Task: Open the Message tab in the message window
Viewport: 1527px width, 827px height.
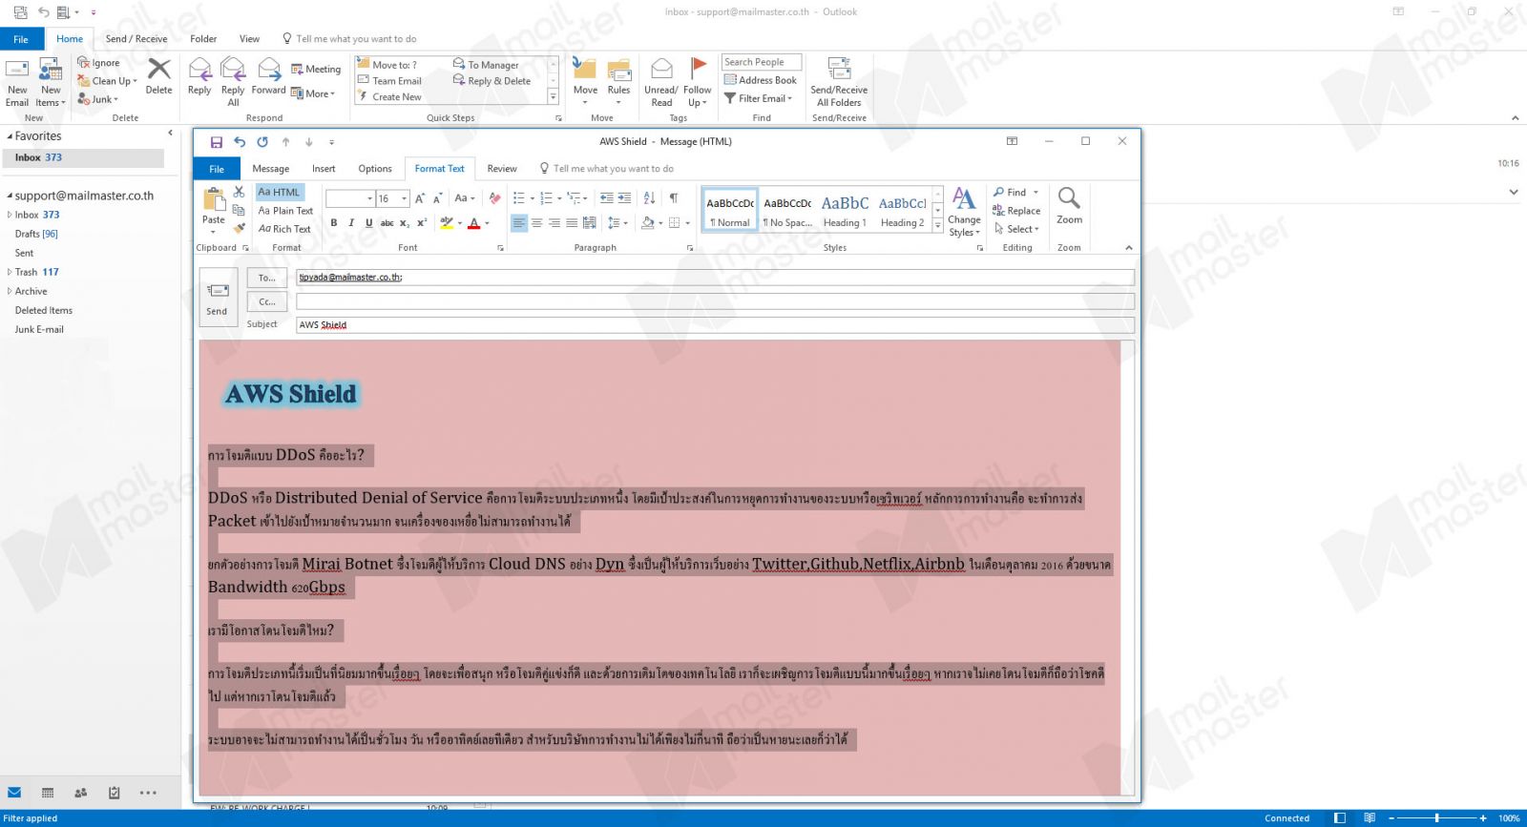Action: coord(271,169)
